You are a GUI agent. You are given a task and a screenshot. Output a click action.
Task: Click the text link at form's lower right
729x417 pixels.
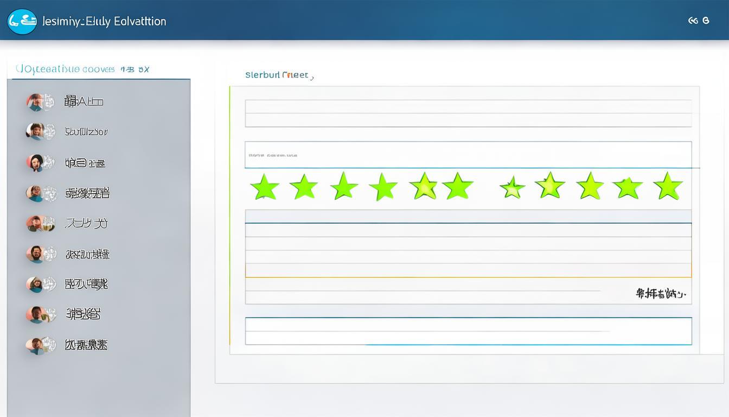tap(660, 294)
